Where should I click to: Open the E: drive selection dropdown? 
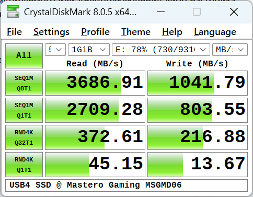(161, 50)
